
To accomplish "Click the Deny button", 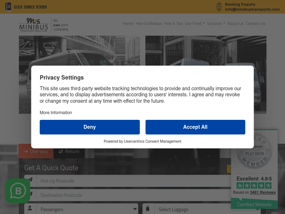I will tap(90, 127).
